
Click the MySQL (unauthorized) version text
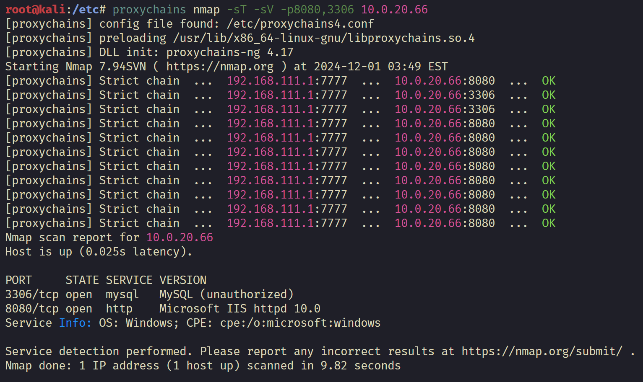point(226,294)
